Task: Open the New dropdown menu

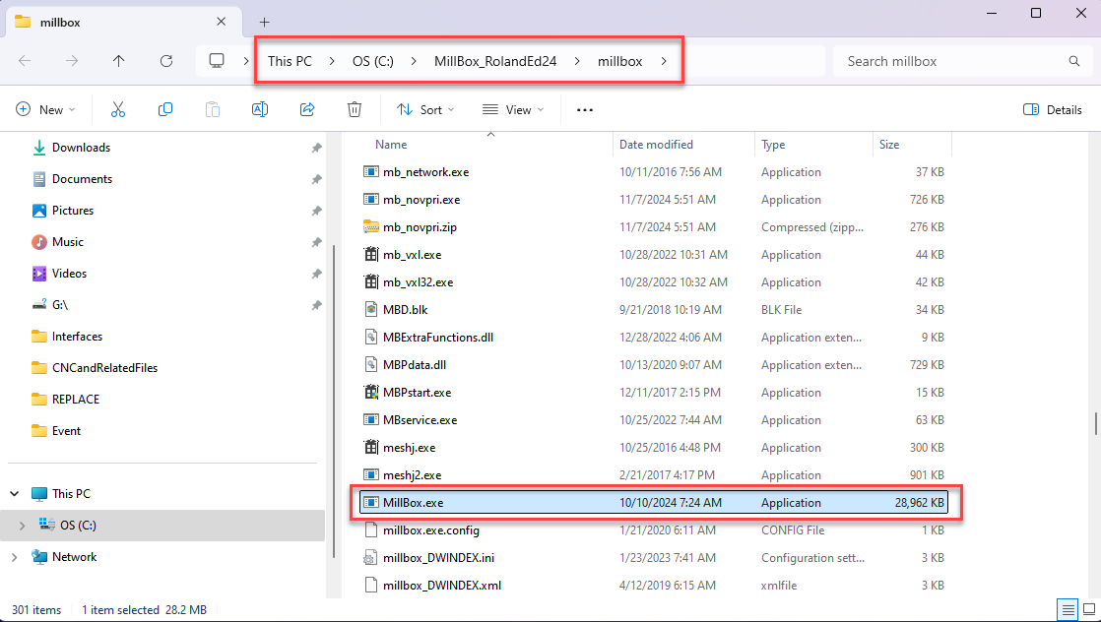Action: tap(45, 109)
